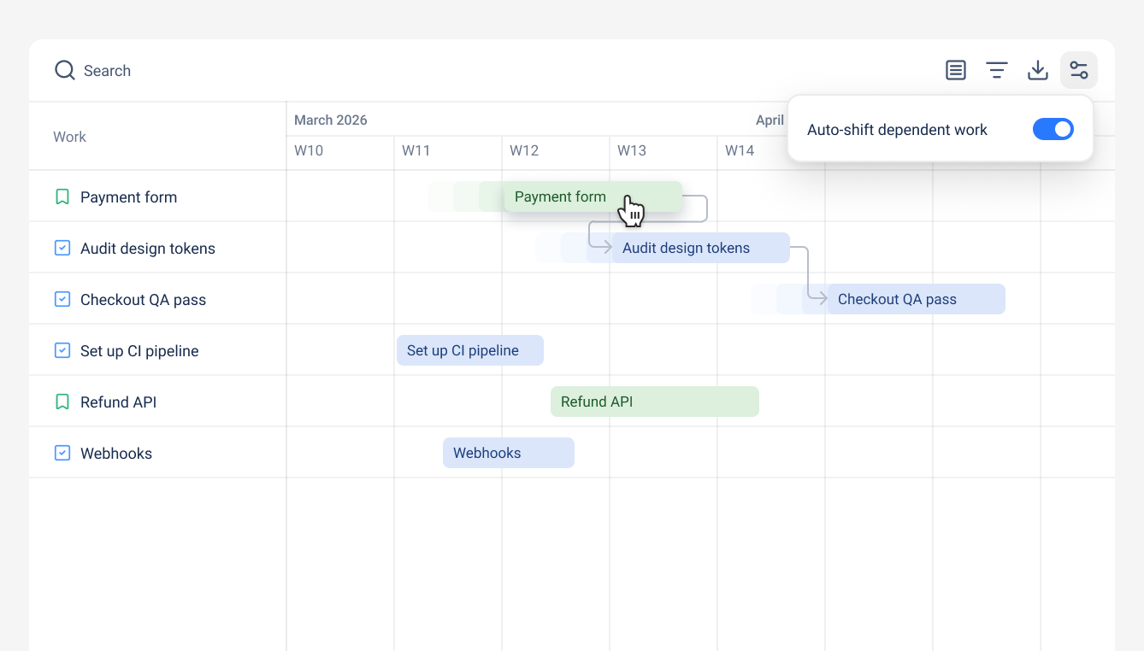Click the Payment form bookmark icon
1144x651 pixels.
click(x=62, y=196)
